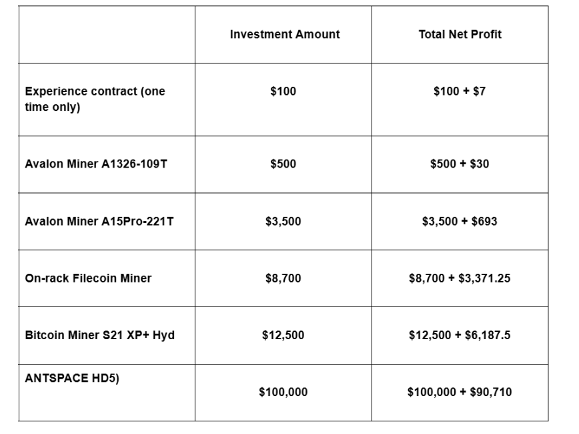Click the $3,500 + $693 profit cell

(x=460, y=221)
